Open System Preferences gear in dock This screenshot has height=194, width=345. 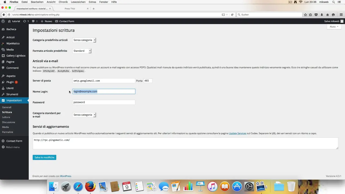coord(249,186)
